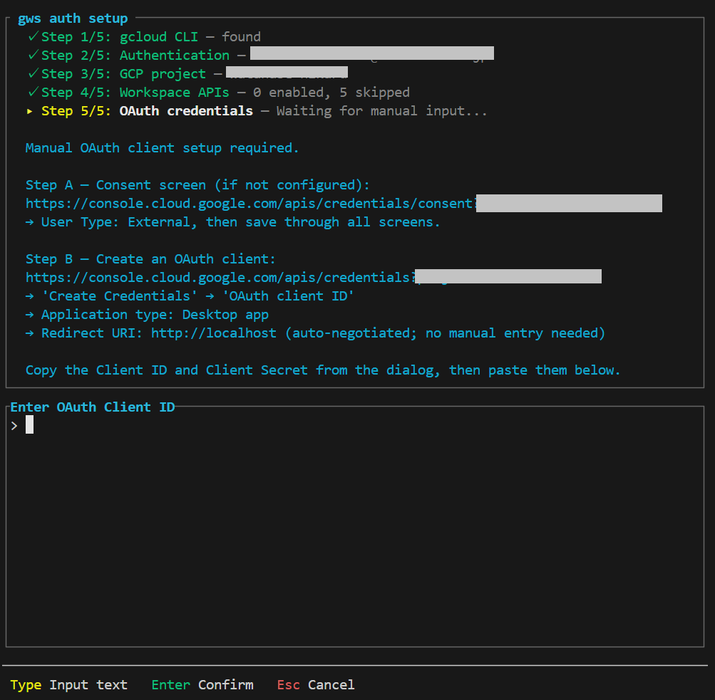
Task: Click the arrow bullet before 'User Type: External'
Action: pos(30,221)
